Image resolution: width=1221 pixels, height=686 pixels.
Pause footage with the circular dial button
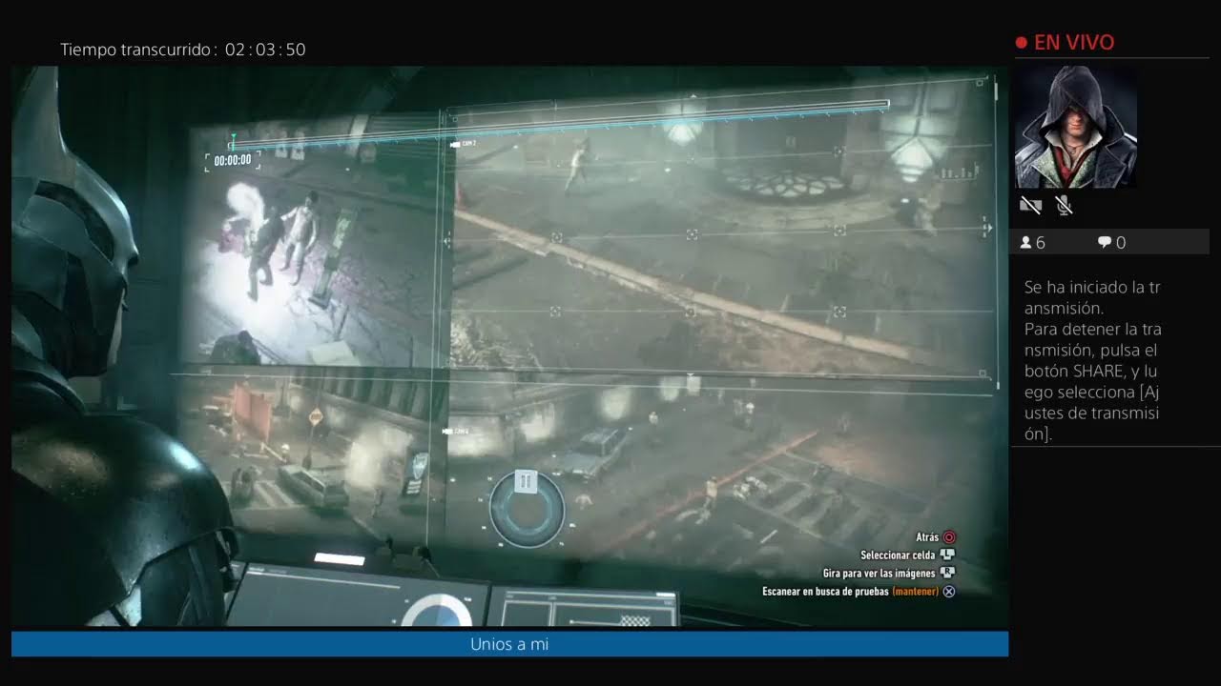pyautogui.click(x=527, y=511)
